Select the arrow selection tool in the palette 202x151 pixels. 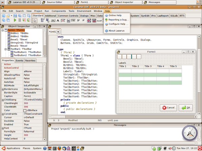pyautogui.click(x=35, y=20)
